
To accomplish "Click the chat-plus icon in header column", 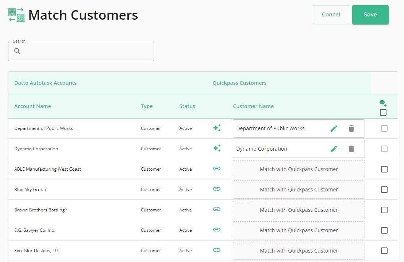I will pos(383,103).
